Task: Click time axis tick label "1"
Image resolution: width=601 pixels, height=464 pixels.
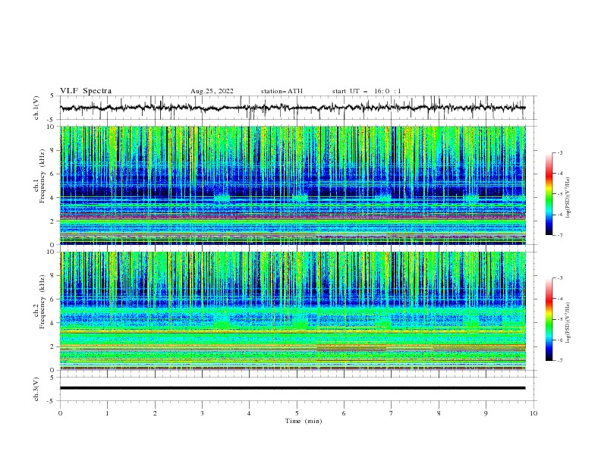Action: click(x=107, y=413)
